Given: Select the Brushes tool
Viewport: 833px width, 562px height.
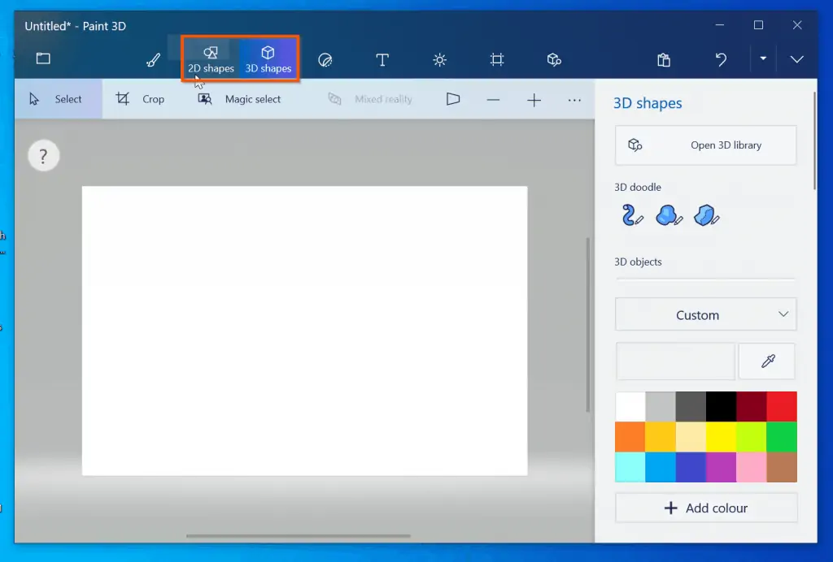Looking at the screenshot, I should coord(153,59).
